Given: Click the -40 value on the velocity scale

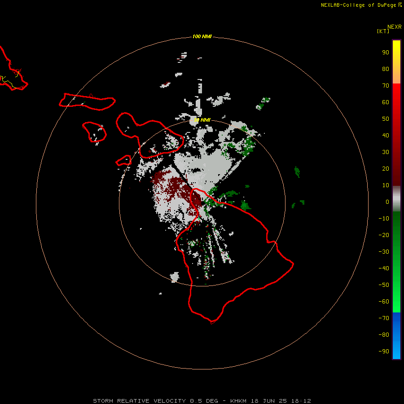Looking at the screenshot, I should (x=384, y=268).
